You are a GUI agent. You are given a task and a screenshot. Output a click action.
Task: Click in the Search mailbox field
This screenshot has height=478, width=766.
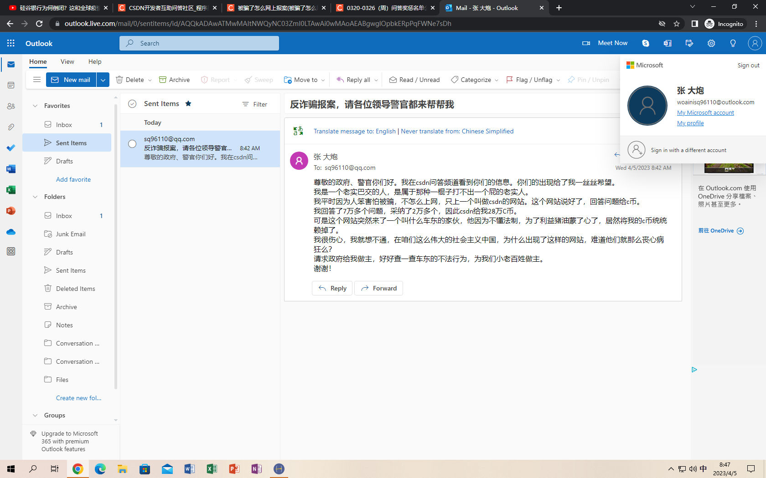tap(199, 43)
